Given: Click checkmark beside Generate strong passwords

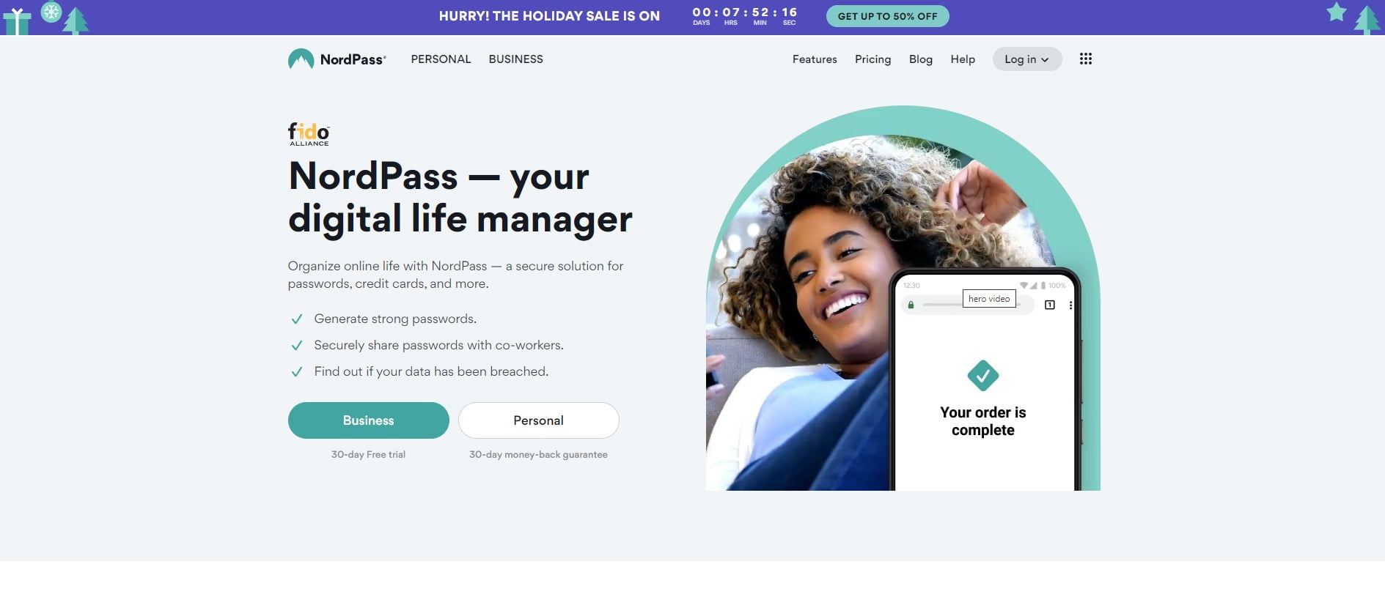Looking at the screenshot, I should pos(297,319).
